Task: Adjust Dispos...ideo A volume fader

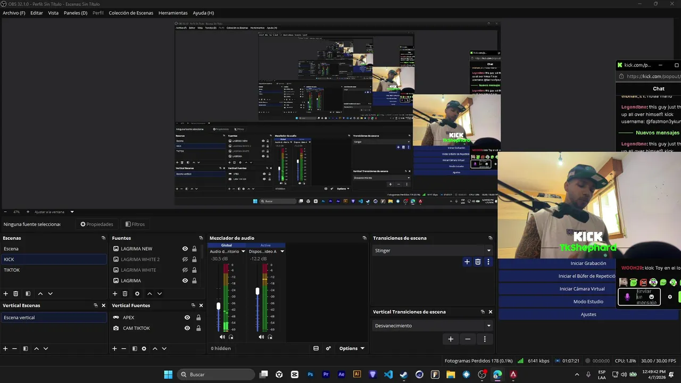Action: [x=258, y=292]
